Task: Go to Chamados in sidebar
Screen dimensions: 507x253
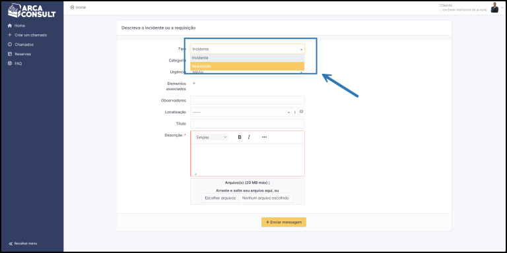Action: click(20, 45)
